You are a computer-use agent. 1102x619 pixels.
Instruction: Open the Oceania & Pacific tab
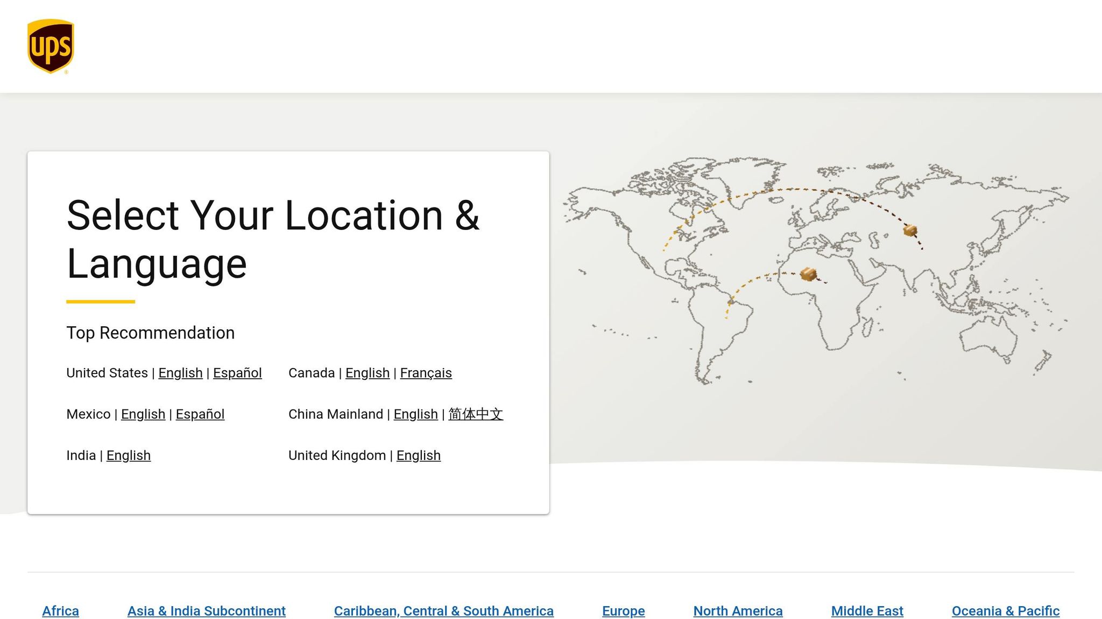click(1006, 611)
